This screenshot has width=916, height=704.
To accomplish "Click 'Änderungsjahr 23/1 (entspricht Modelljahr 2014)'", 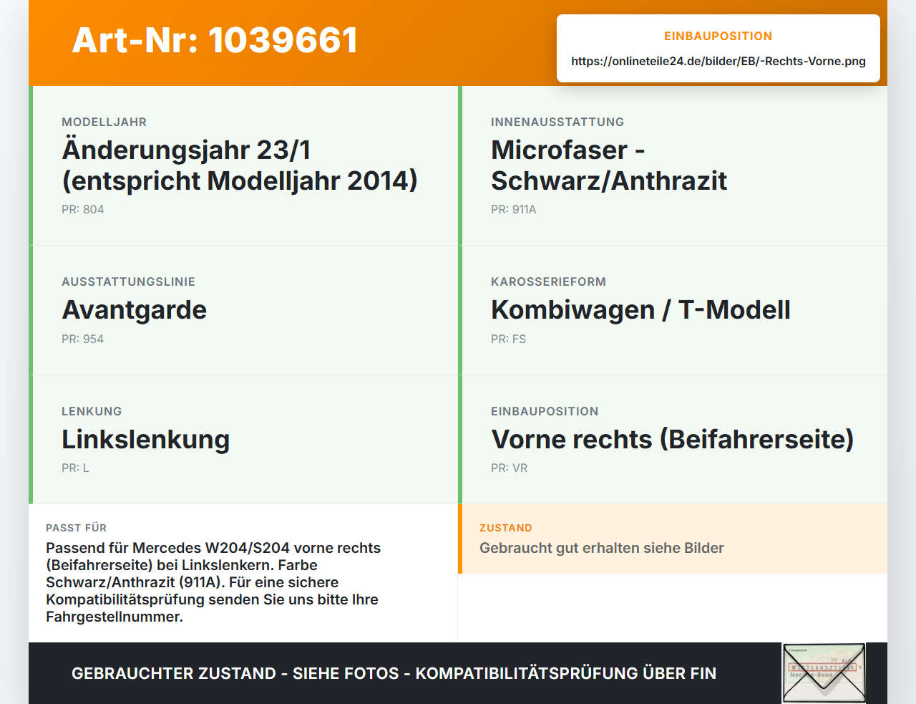I will pos(240,165).
